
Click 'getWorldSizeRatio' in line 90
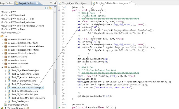point(154,82)
